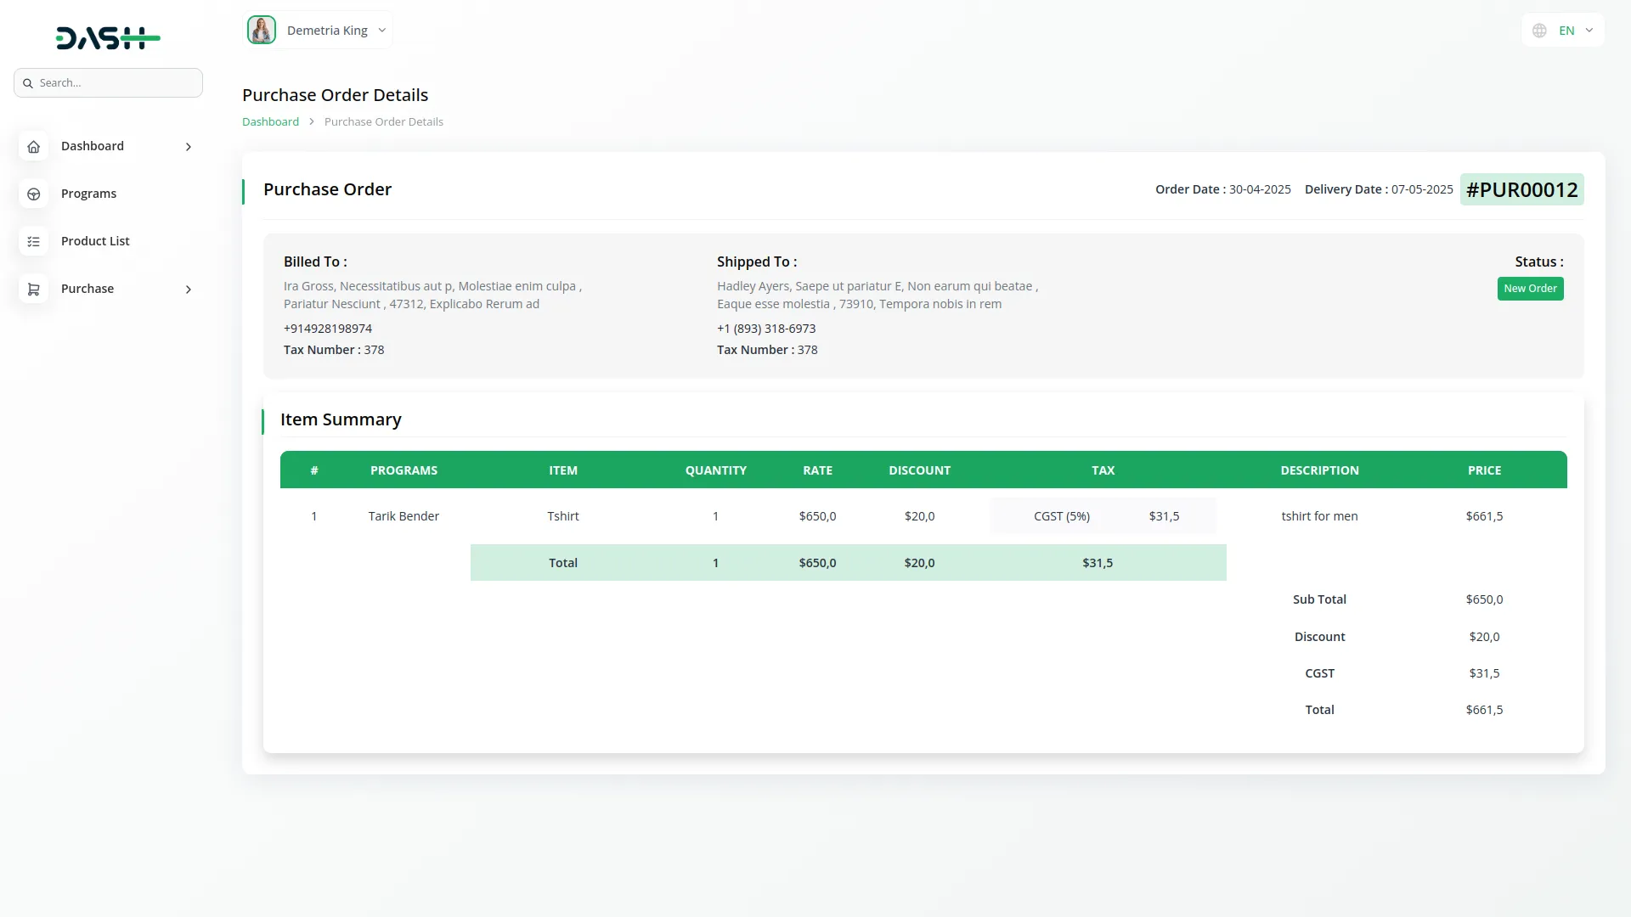1631x917 pixels.
Task: Expand the Dashboard menu chevron
Action: coord(189,147)
